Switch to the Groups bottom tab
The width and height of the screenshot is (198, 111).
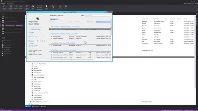(43, 106)
